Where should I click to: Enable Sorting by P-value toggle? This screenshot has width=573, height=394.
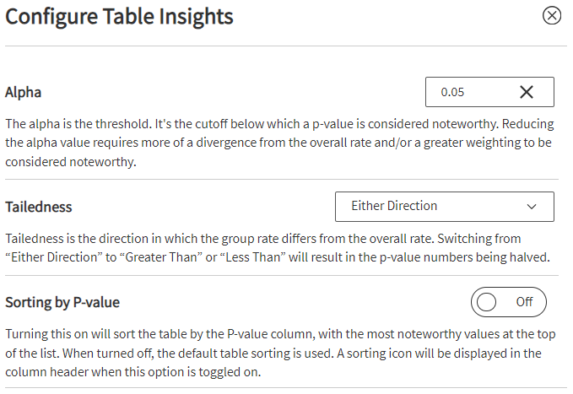[508, 302]
